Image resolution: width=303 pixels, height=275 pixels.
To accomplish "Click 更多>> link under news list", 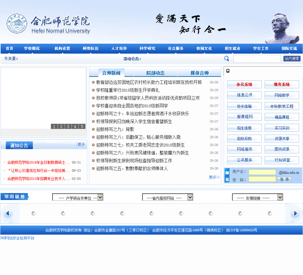I will [214, 177].
